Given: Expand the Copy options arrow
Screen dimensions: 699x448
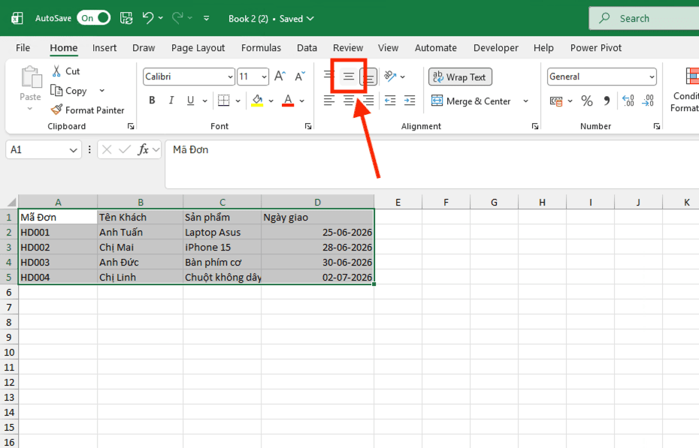Looking at the screenshot, I should pyautogui.click(x=101, y=91).
